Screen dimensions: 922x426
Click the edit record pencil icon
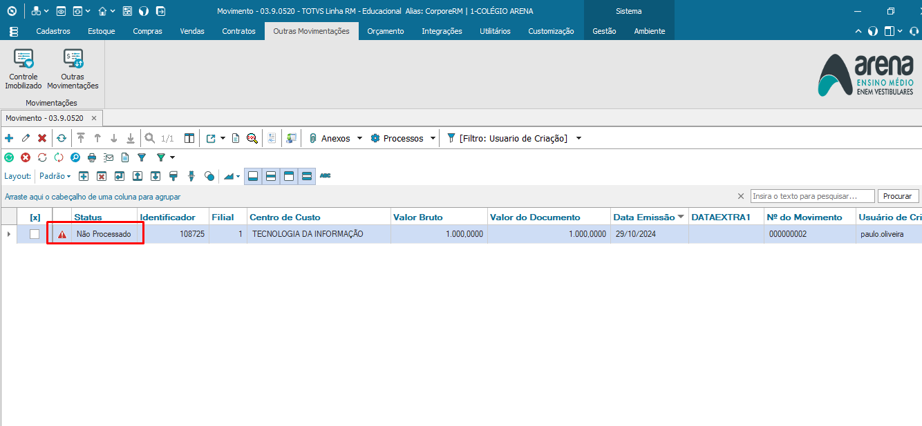point(26,138)
